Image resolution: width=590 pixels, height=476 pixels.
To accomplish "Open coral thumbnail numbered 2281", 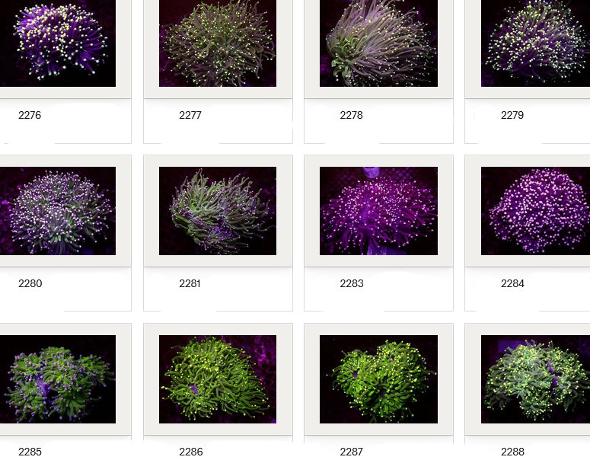I will point(218,211).
